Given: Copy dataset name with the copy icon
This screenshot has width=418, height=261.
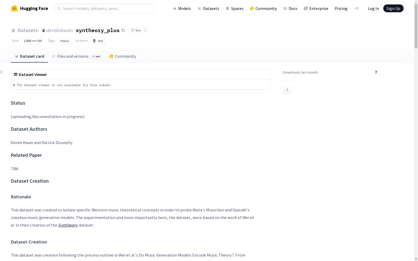Looking at the screenshot, I should (123, 30).
